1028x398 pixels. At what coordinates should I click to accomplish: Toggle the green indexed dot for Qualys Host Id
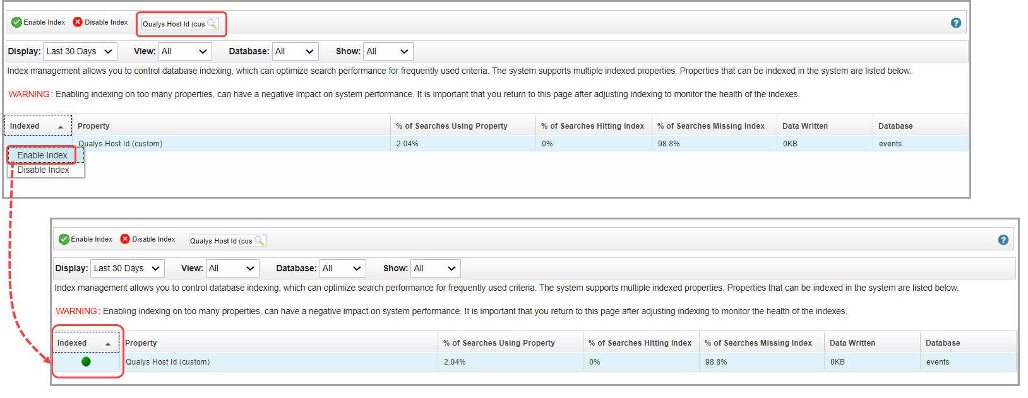[x=87, y=361]
